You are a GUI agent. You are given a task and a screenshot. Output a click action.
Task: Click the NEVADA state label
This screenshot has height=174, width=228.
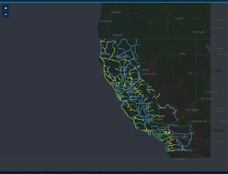pyautogui.click(x=169, y=70)
